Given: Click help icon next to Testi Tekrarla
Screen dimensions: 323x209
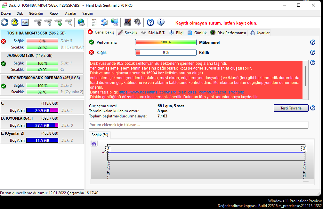Looking at the screenshot, I should pyautogui.click(x=313, y=108).
